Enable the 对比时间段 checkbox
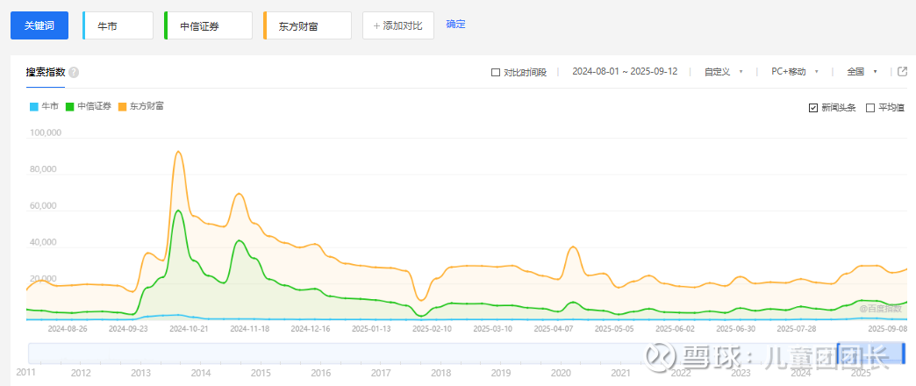The height and width of the screenshot is (386, 916). tap(496, 73)
